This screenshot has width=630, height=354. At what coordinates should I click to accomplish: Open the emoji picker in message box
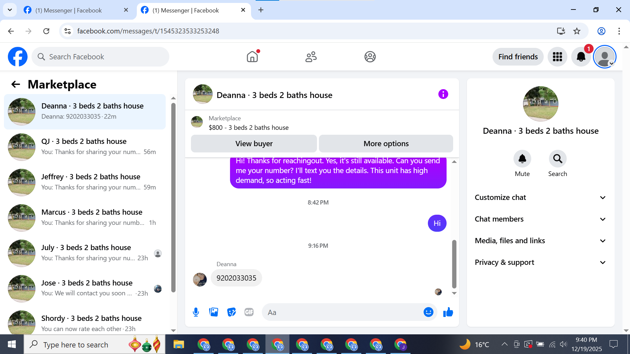(428, 312)
